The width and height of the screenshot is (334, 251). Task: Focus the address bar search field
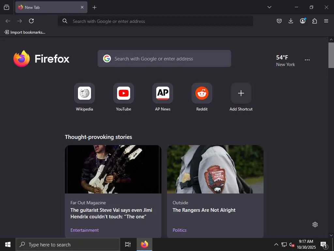[x=156, y=21]
